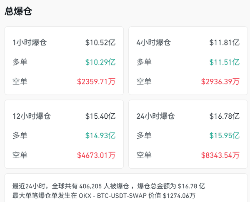The image size is (250, 202).
Task: Click the 12-hour long liquidation $14.93亿
Action: 100,136
